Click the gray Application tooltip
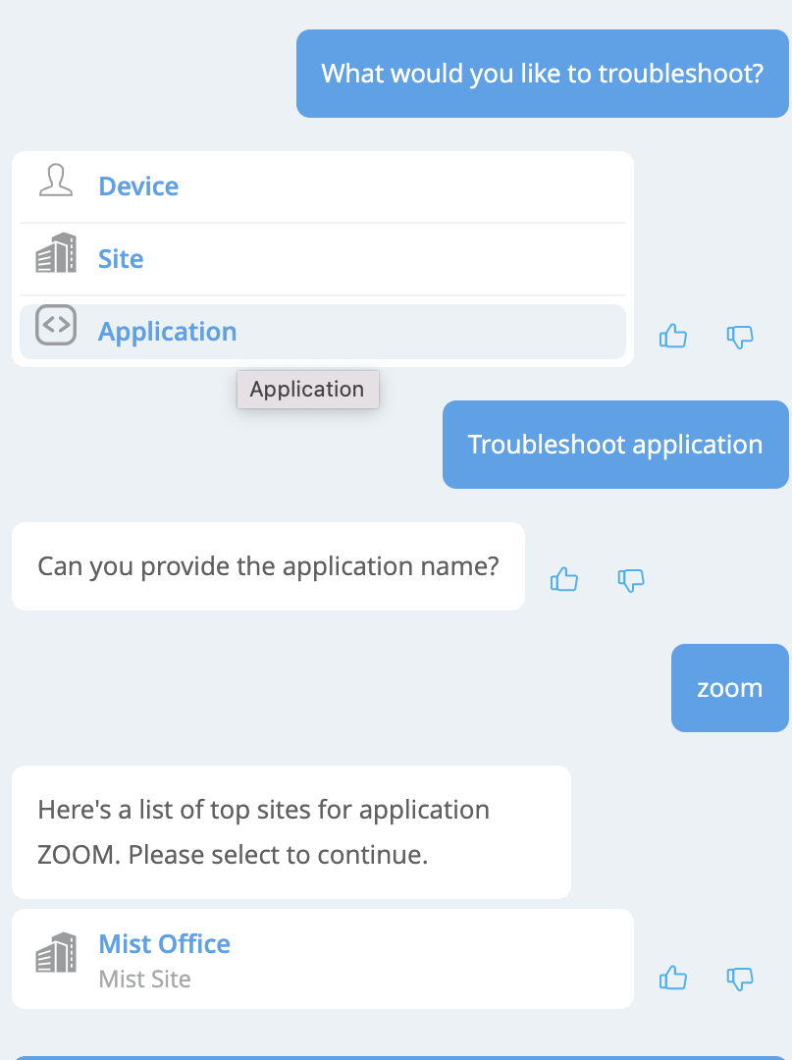Image resolution: width=792 pixels, height=1060 pixels. [x=307, y=390]
